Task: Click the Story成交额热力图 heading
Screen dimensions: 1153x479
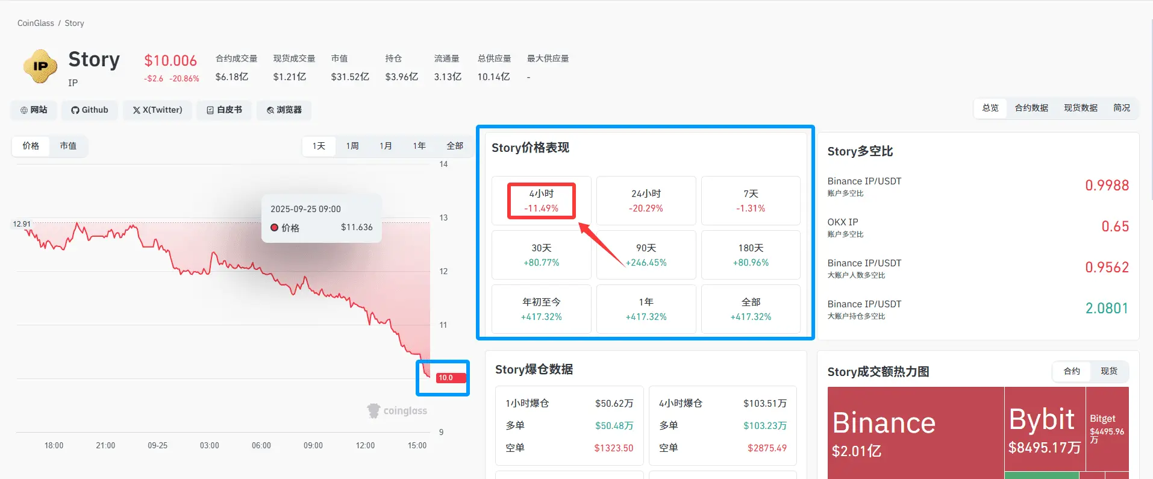Action: 878,372
